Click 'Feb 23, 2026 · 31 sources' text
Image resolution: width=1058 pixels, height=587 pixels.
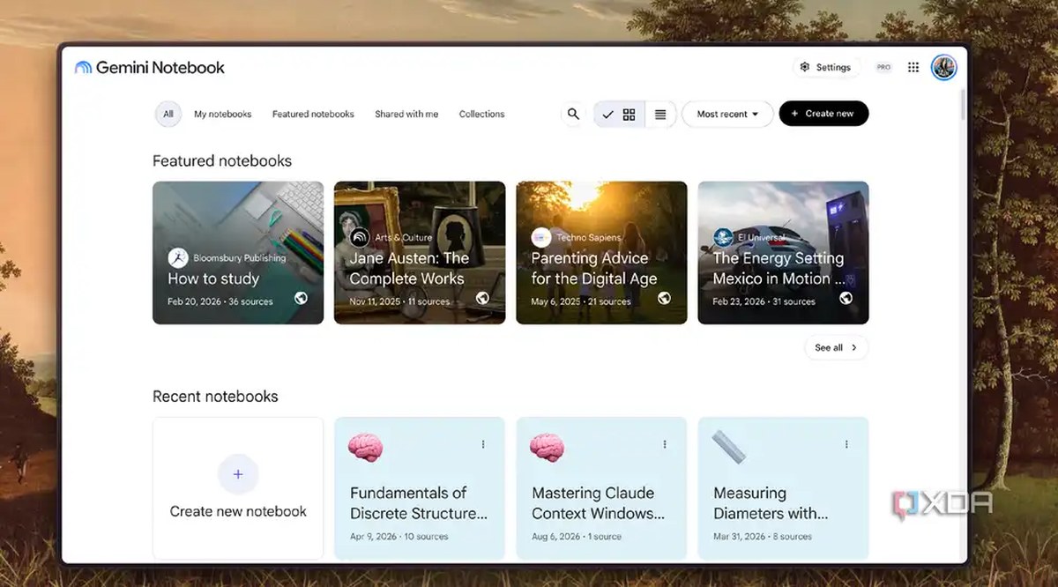(764, 301)
